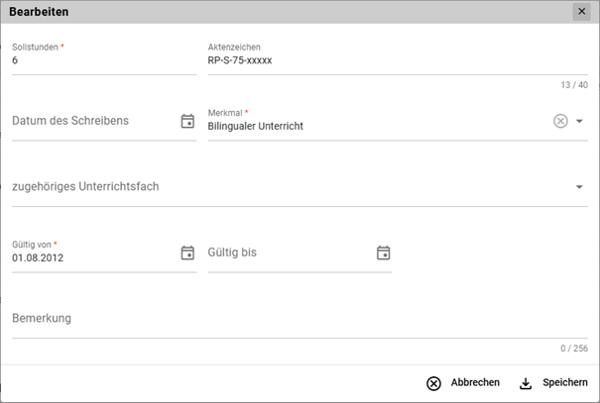
Task: Close the Bearbeiten dialog with the title bar X
Action: [580, 11]
